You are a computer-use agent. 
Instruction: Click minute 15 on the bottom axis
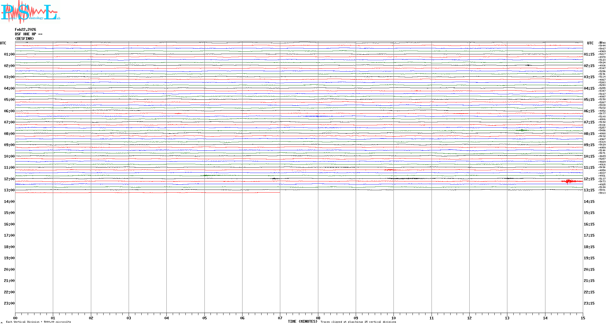(583, 318)
